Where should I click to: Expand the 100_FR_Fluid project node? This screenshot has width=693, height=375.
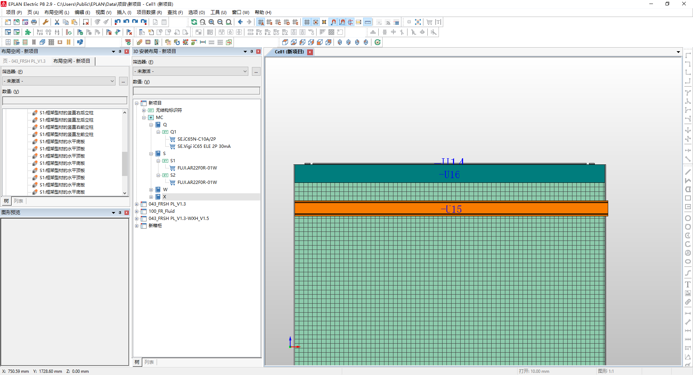[136, 211]
